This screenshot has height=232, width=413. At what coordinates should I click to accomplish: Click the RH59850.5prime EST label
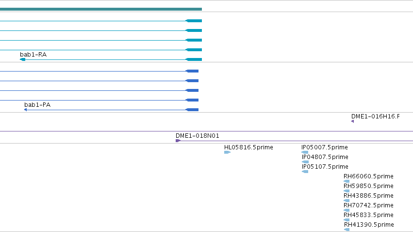coord(368,186)
